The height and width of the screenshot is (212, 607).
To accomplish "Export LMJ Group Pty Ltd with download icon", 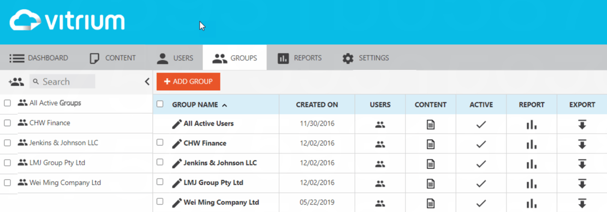I will click(x=582, y=184).
